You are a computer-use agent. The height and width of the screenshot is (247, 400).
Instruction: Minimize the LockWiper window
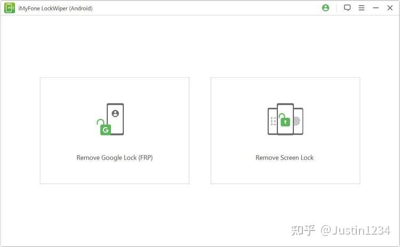(x=375, y=8)
